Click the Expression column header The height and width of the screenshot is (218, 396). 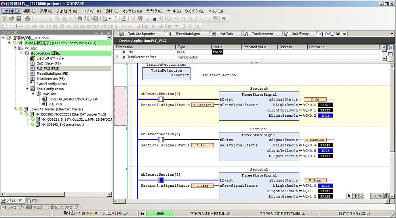coord(145,47)
